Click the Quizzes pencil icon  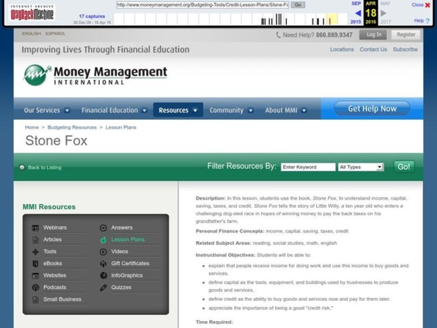point(103,288)
